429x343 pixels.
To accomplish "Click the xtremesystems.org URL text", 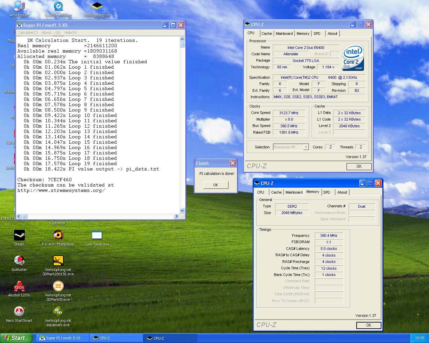I will (61, 190).
